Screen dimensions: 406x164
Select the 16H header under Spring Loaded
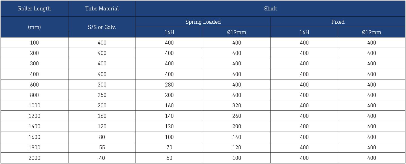pos(169,32)
